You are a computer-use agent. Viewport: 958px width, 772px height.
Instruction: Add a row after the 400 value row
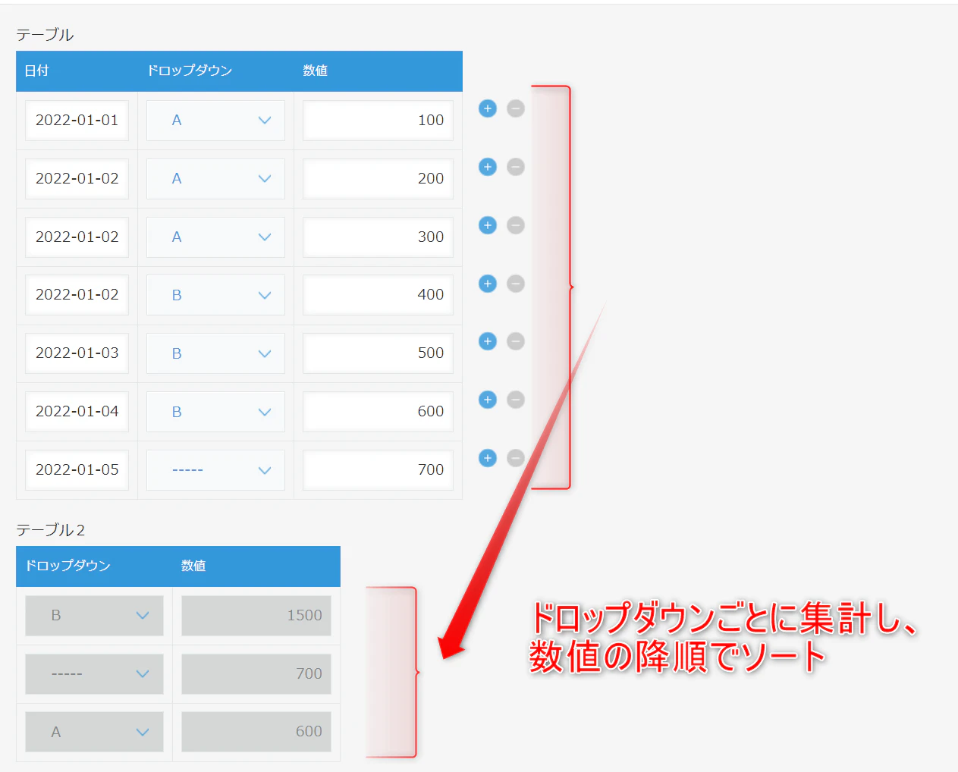(488, 284)
